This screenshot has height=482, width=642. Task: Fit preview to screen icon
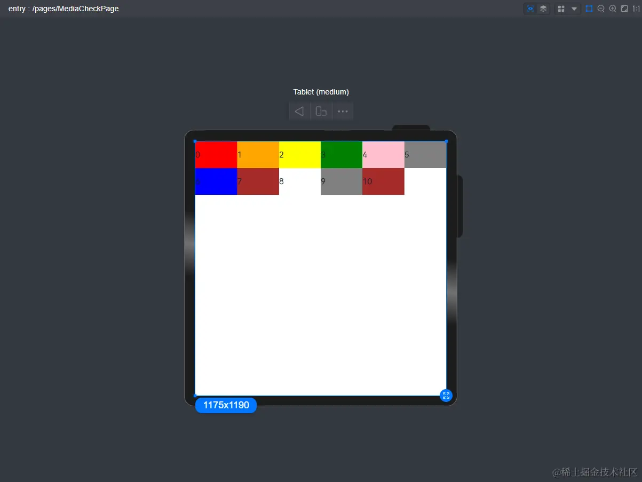tap(624, 9)
